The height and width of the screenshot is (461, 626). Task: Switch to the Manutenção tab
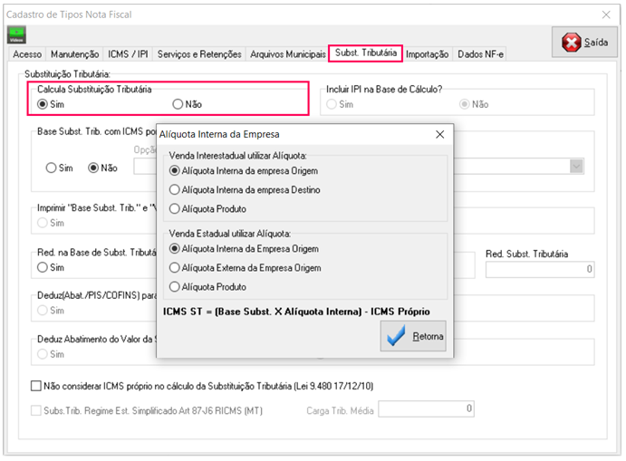point(74,54)
